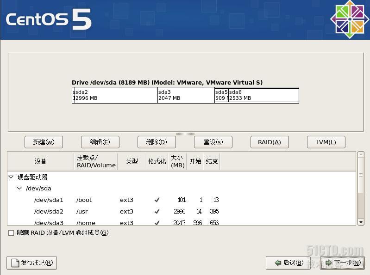Select the /dev/sda1 partition row
Image resolution: width=370 pixels, height=275 pixels.
(181, 200)
